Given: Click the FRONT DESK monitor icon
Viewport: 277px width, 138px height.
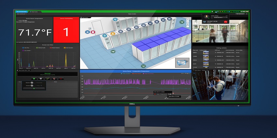Looking at the screenshot, I should (x=205, y=22).
